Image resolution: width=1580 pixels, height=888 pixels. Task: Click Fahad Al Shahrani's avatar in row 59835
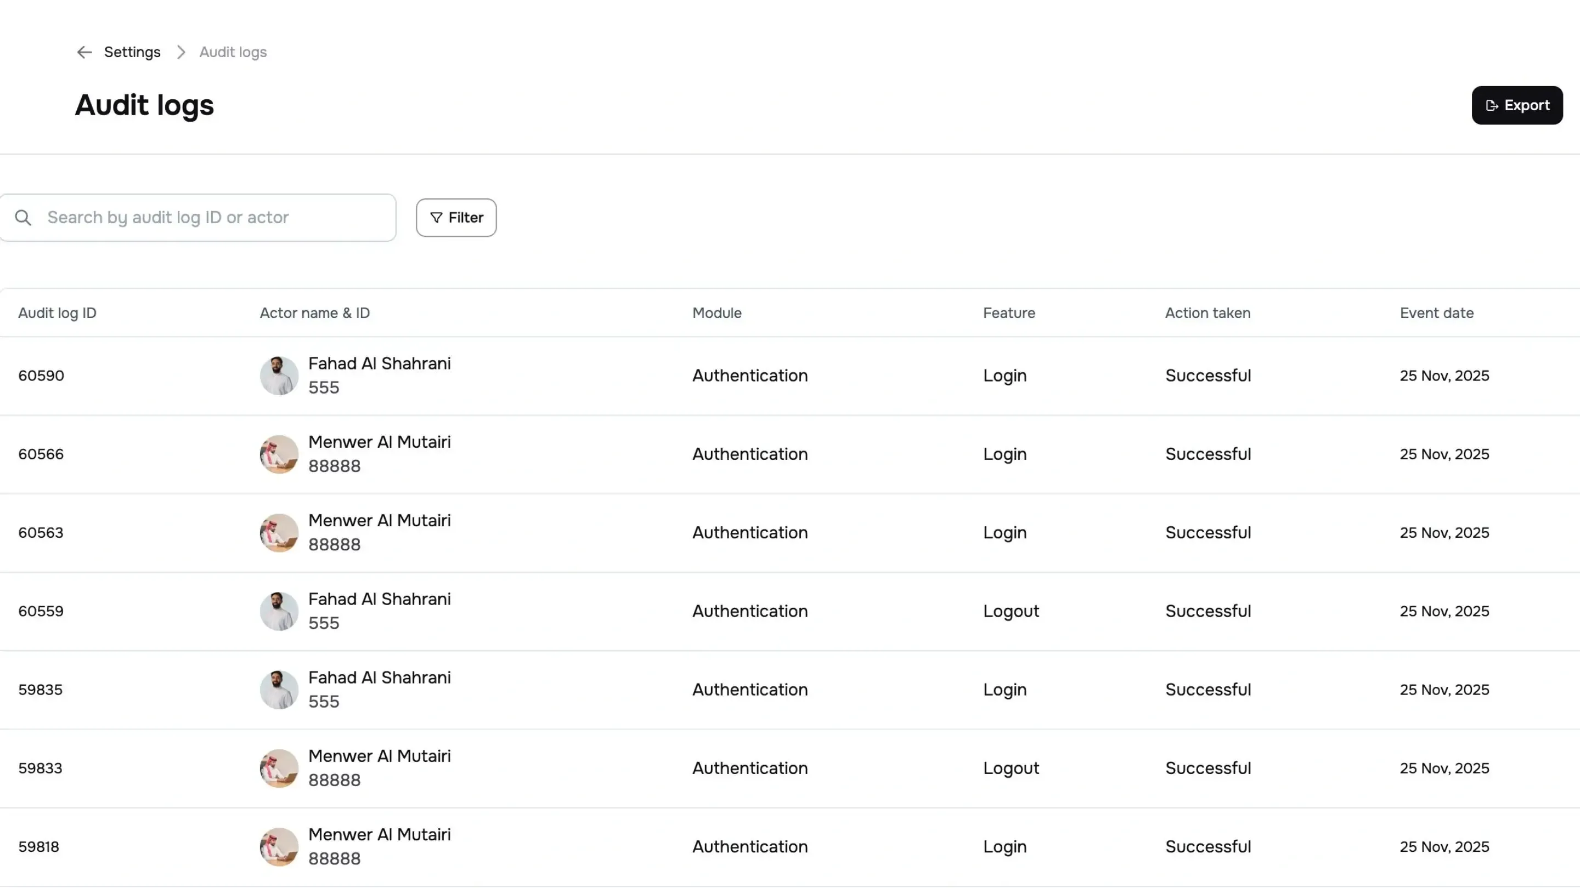pyautogui.click(x=279, y=690)
